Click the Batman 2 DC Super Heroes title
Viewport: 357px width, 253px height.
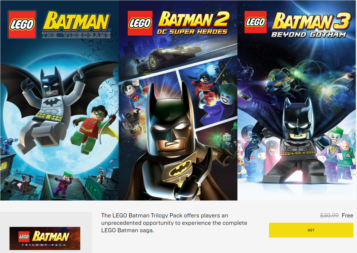coord(194,23)
